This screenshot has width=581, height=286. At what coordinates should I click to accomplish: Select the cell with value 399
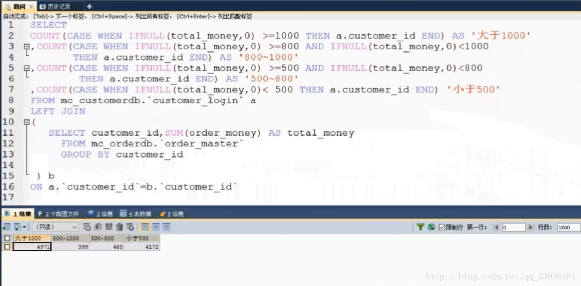click(x=70, y=247)
